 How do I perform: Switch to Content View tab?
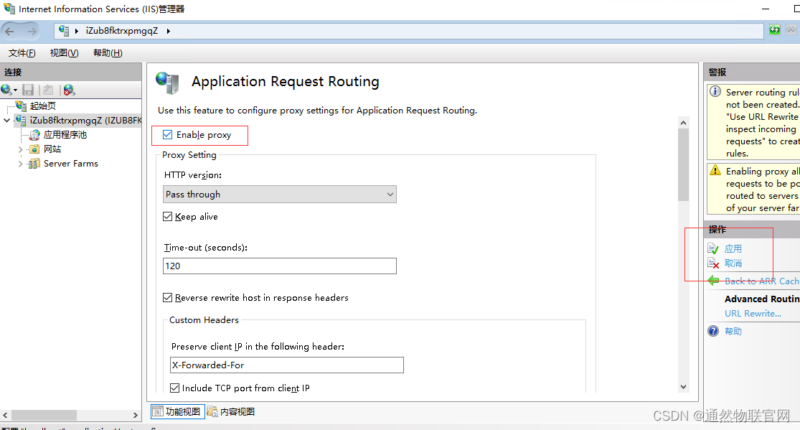[232, 411]
